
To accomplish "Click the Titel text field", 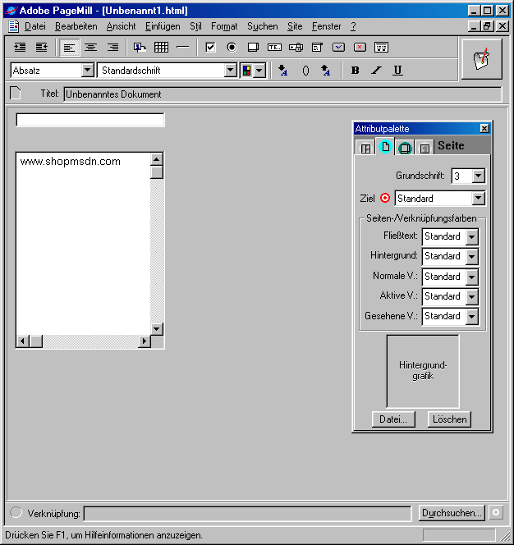I will (x=282, y=94).
